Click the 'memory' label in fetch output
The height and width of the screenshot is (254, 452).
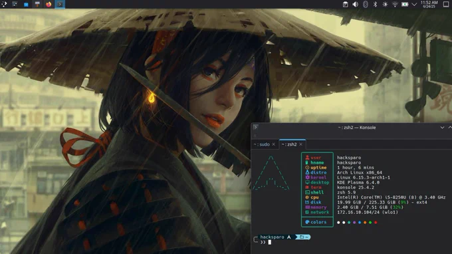[x=318, y=207]
